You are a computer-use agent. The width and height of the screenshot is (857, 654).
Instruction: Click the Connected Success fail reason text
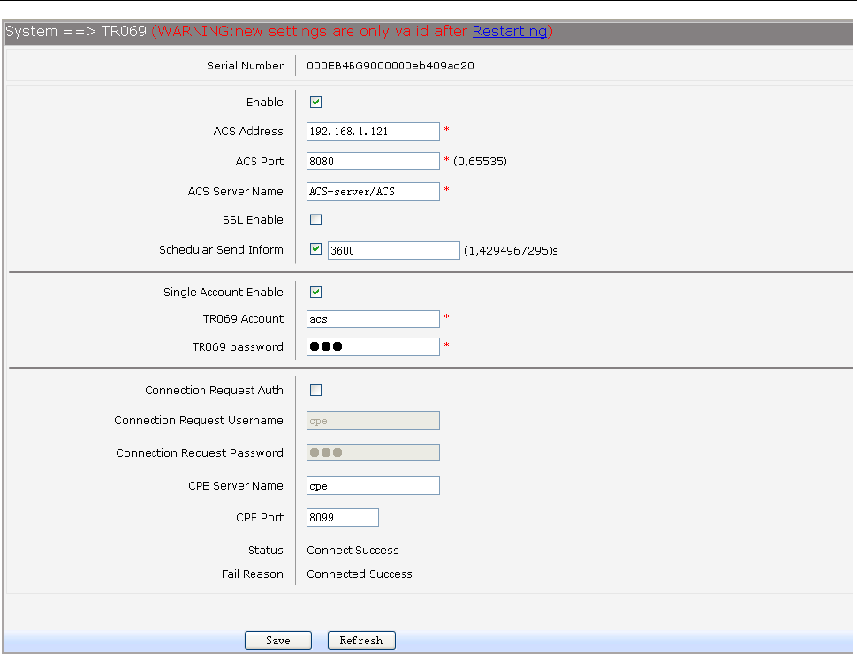point(359,574)
